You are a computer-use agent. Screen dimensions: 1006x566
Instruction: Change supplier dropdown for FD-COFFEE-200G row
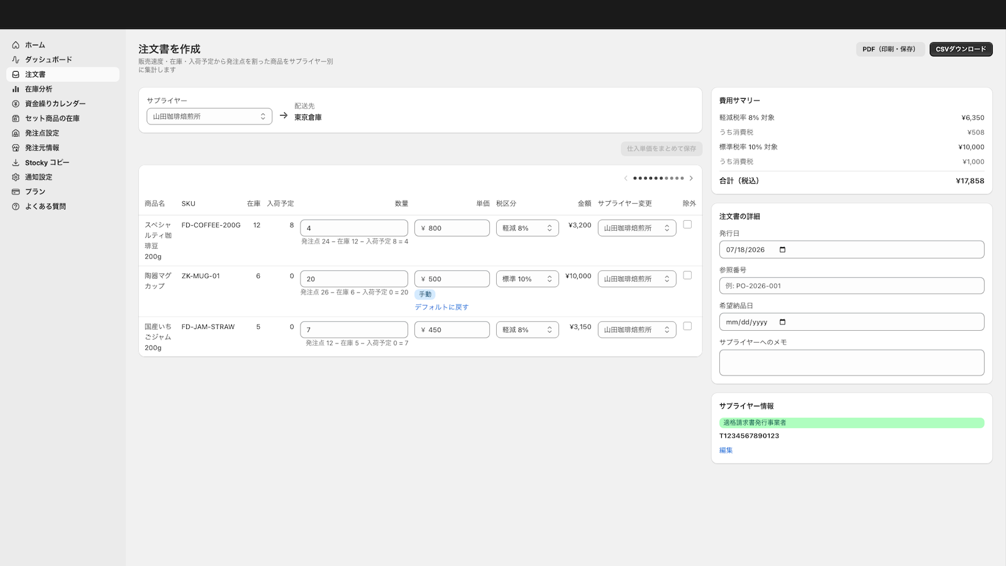coord(637,228)
